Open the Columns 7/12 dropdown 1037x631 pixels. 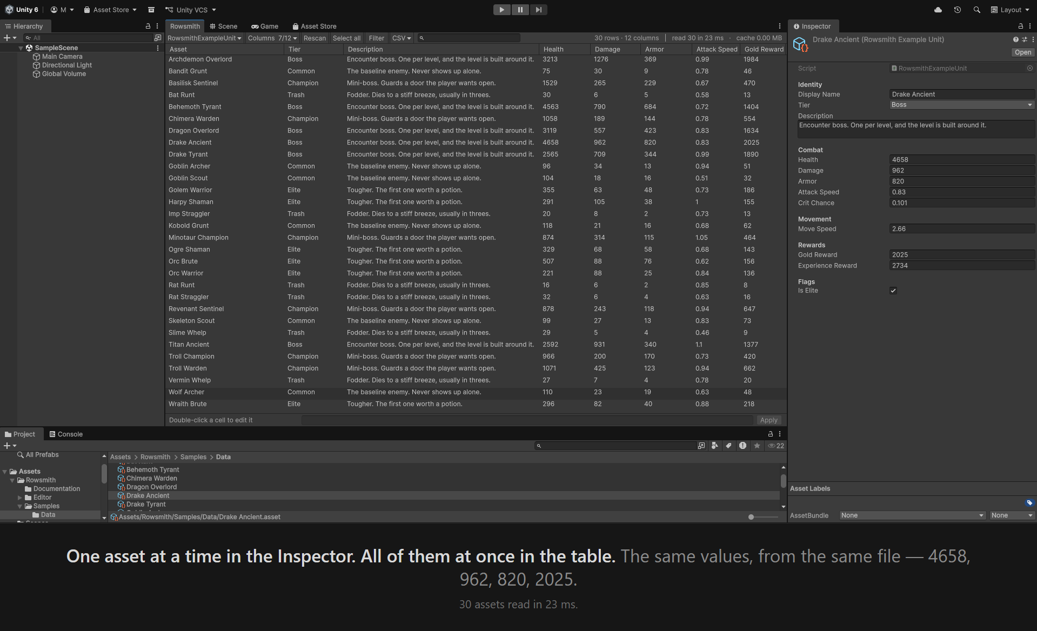(x=272, y=38)
